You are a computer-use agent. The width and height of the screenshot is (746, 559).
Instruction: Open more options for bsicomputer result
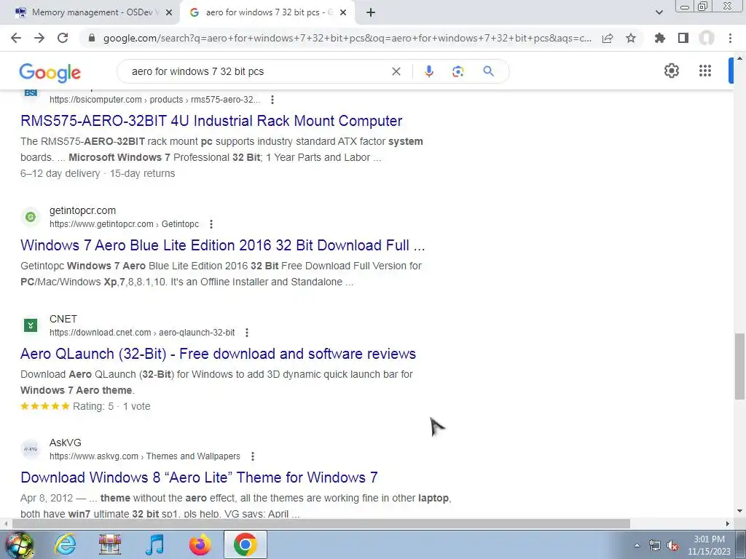click(272, 99)
